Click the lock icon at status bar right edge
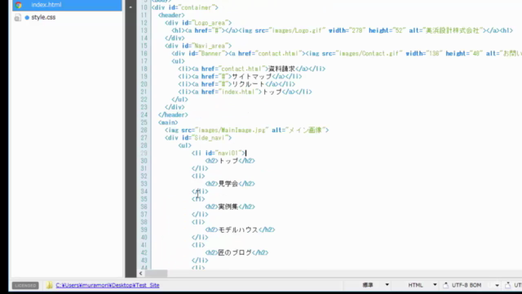Screen dimensions: 522x294 coord(507,285)
